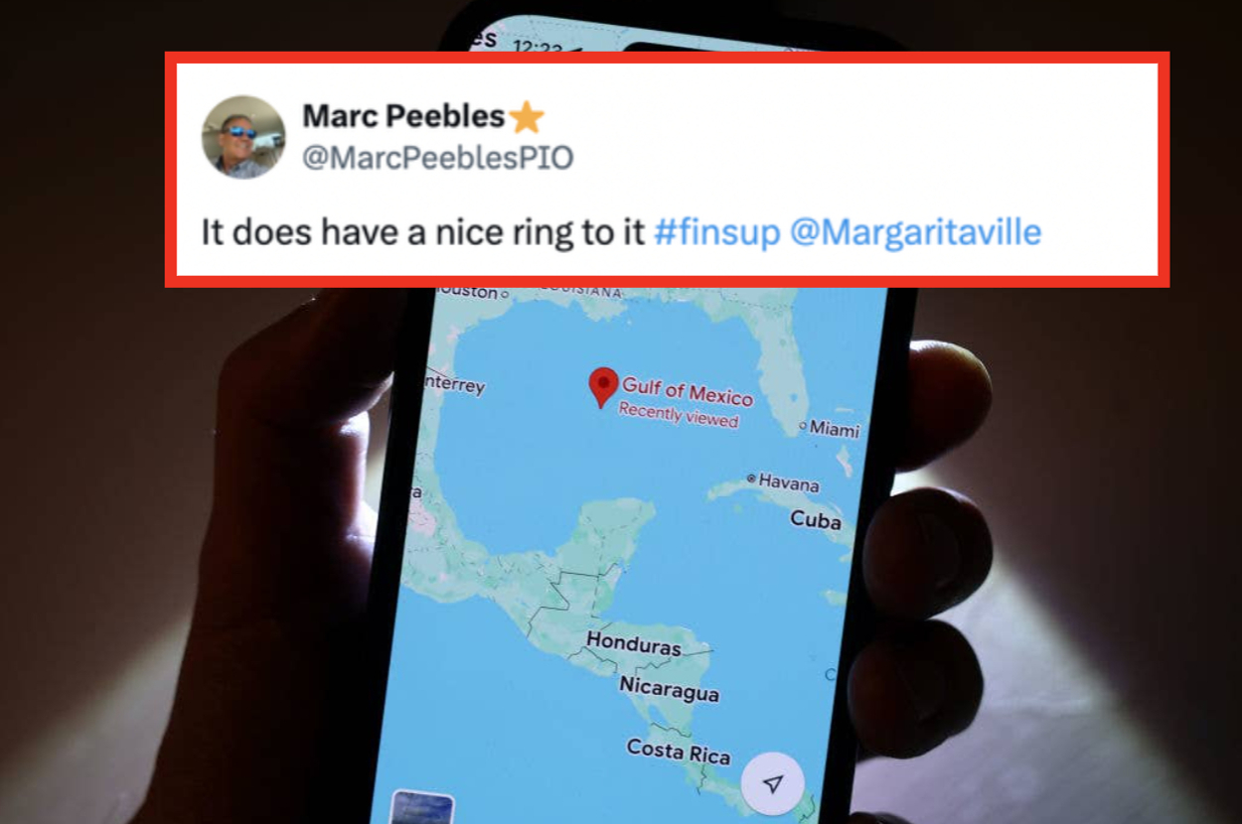This screenshot has height=824, width=1242.
Task: Click the @MarcPeeblesPIO handle
Action: (437, 158)
